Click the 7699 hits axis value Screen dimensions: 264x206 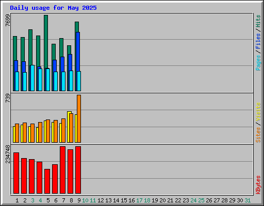pos(8,21)
